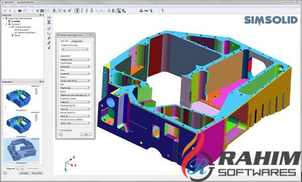Image resolution: width=302 pixels, height=182 pixels.
Task: Click the blue I-beam icon in vertical toolbar
Action: [49, 22]
